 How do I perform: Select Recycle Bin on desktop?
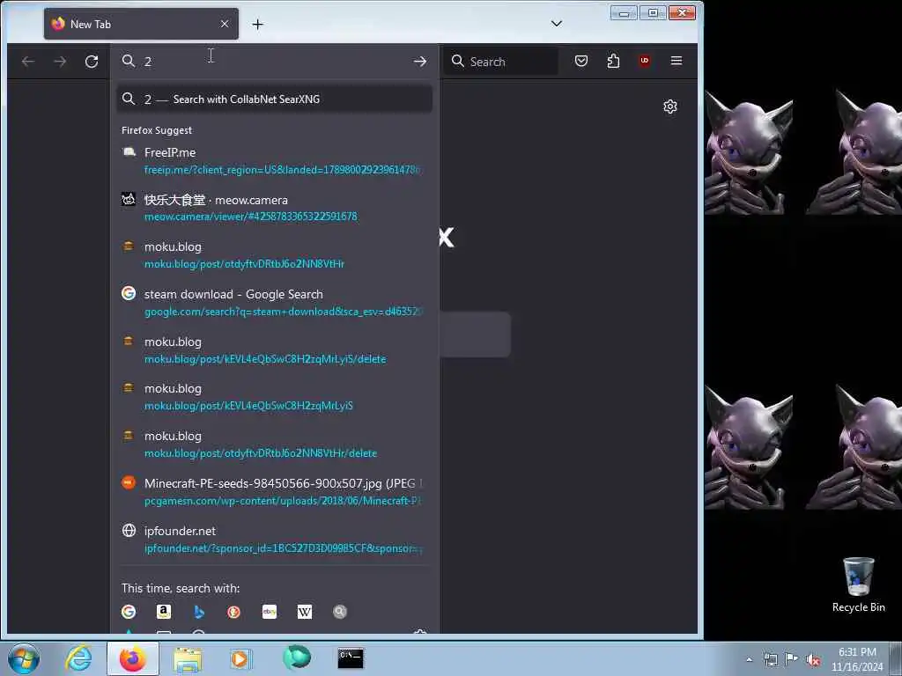click(x=858, y=584)
